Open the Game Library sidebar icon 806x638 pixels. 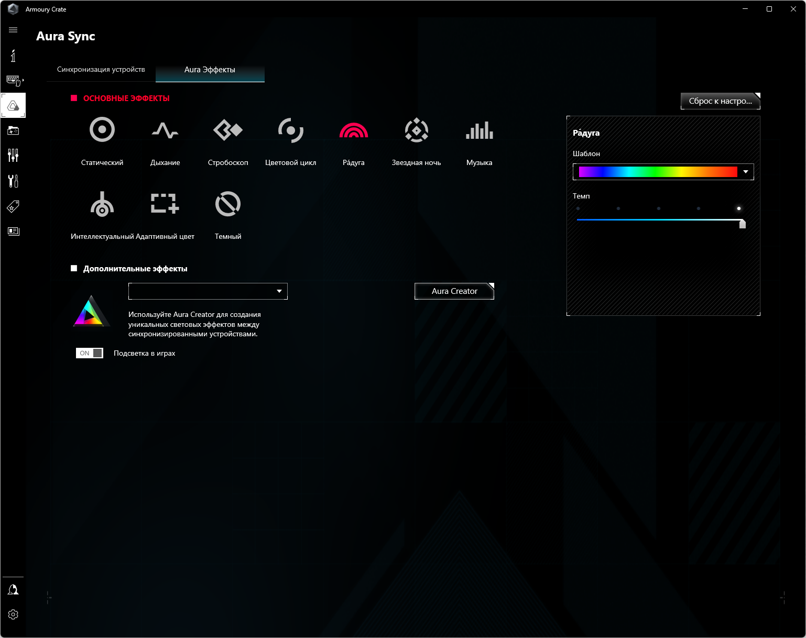(13, 130)
